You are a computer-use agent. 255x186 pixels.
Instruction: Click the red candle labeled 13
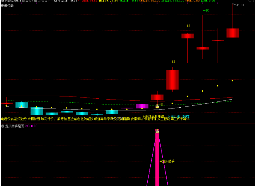(x=187, y=36)
